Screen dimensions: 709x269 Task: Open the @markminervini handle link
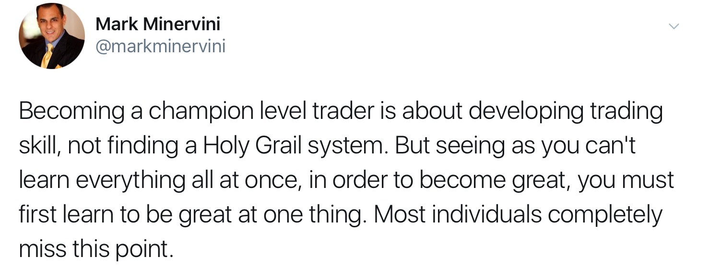pyautogui.click(x=160, y=47)
